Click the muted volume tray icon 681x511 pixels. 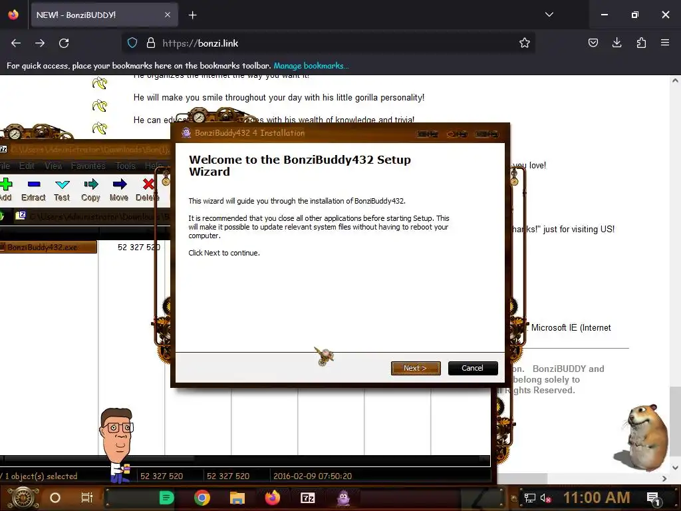545,498
